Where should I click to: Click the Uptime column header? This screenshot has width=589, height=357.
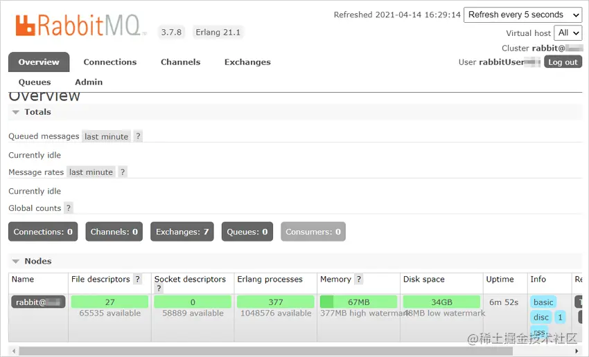click(x=500, y=280)
